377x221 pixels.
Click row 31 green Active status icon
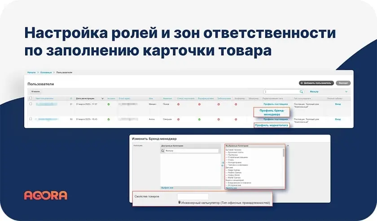coord(109,104)
